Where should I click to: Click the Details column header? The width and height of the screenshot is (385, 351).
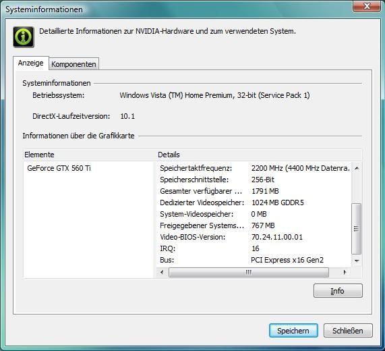pyautogui.click(x=259, y=155)
